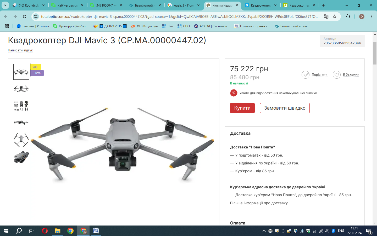The height and width of the screenshot is (236, 377).
Task: Translate this page icon
Action: (x=326, y=17)
